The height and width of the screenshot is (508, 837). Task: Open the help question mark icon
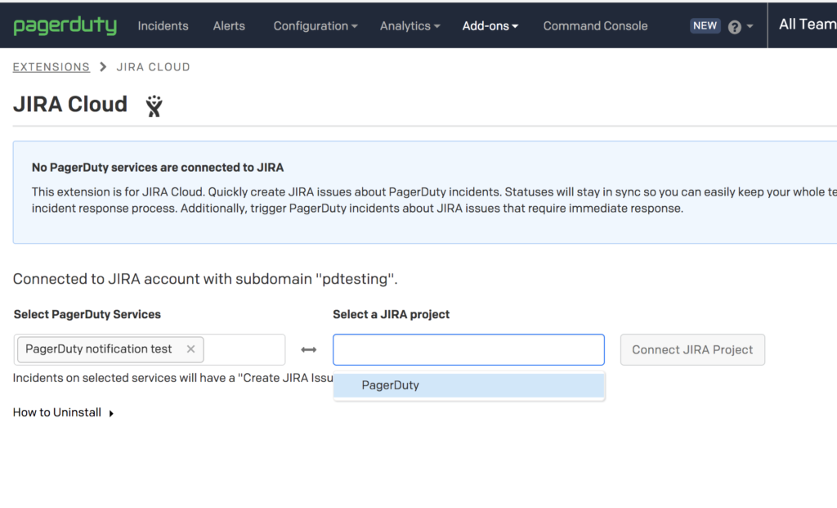pos(735,27)
